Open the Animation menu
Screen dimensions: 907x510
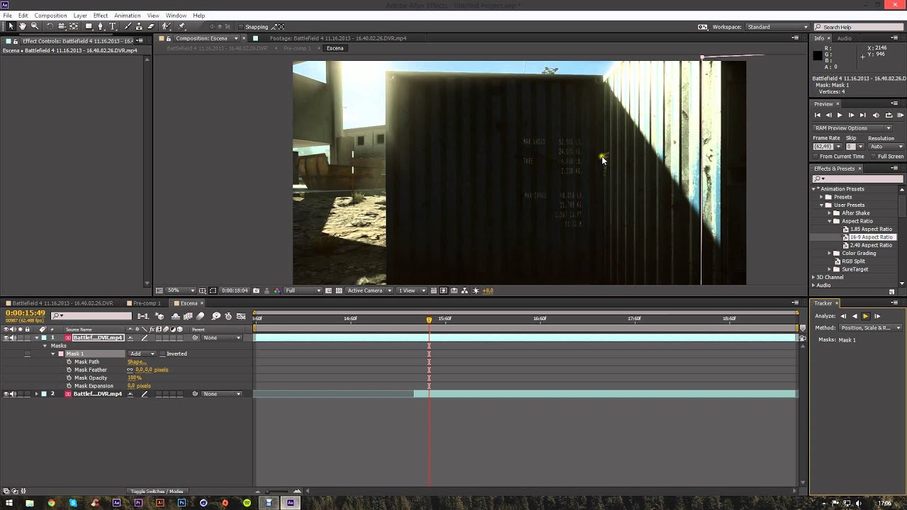point(128,16)
